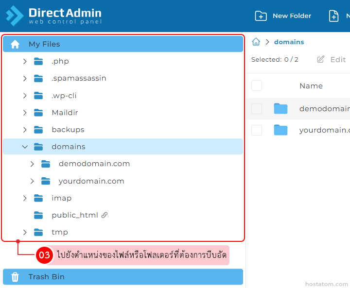Viewport: 350px width, 288px height.
Task: Open the public_html tree entry
Action: tap(75, 216)
